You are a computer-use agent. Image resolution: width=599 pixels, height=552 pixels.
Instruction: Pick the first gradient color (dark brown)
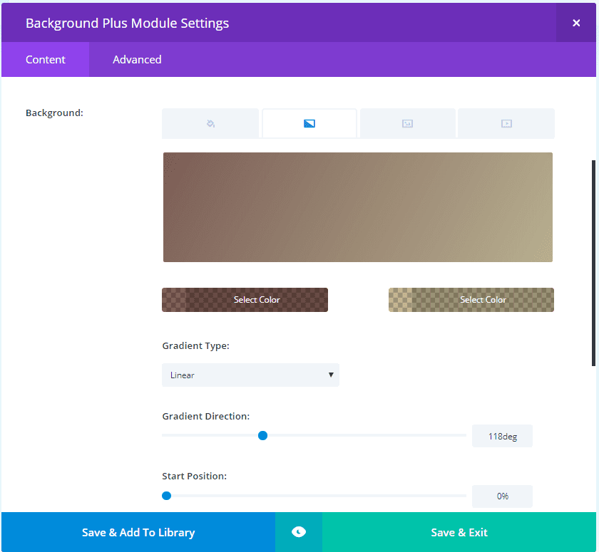[x=245, y=300]
